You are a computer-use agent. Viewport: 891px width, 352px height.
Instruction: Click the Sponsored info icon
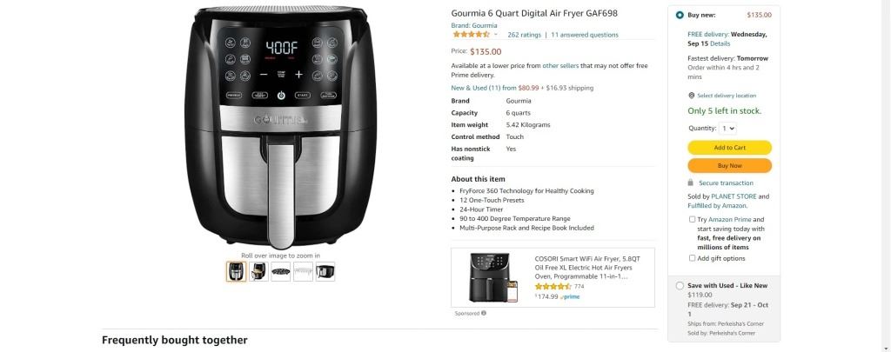[x=484, y=313]
